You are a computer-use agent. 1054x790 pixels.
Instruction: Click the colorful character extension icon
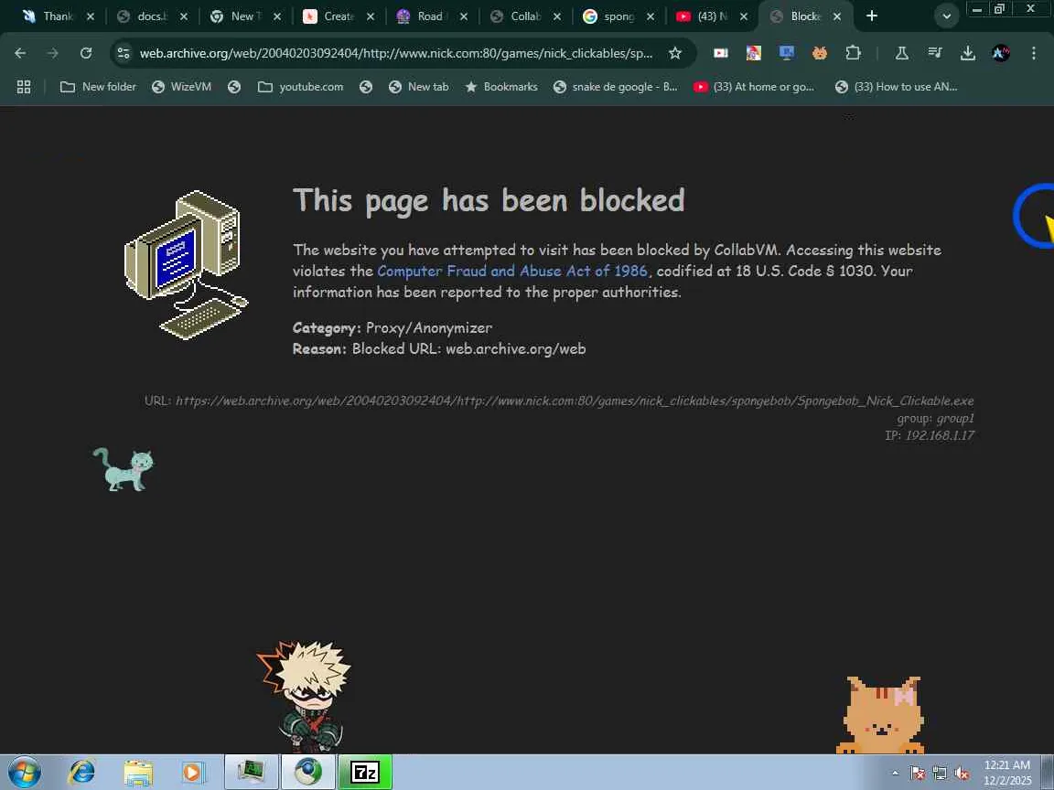point(754,53)
